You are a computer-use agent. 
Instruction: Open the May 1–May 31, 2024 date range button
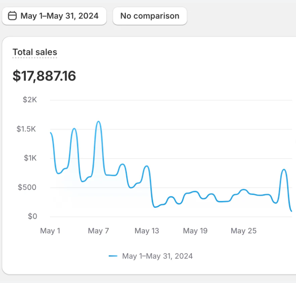[x=54, y=16]
